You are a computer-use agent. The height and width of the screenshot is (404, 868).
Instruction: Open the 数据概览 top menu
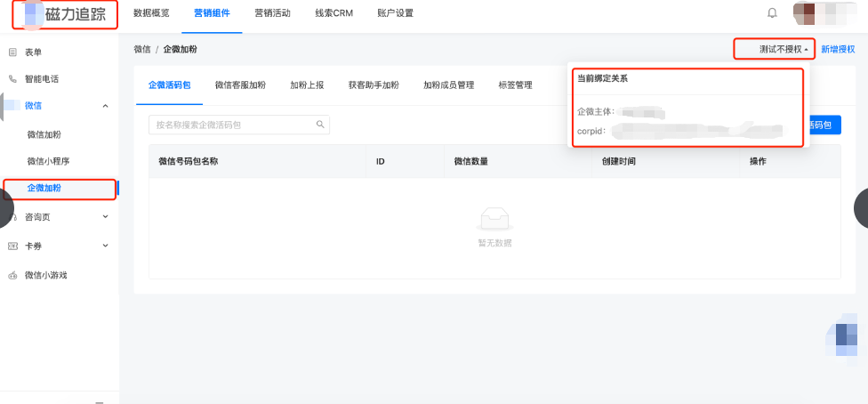[151, 13]
